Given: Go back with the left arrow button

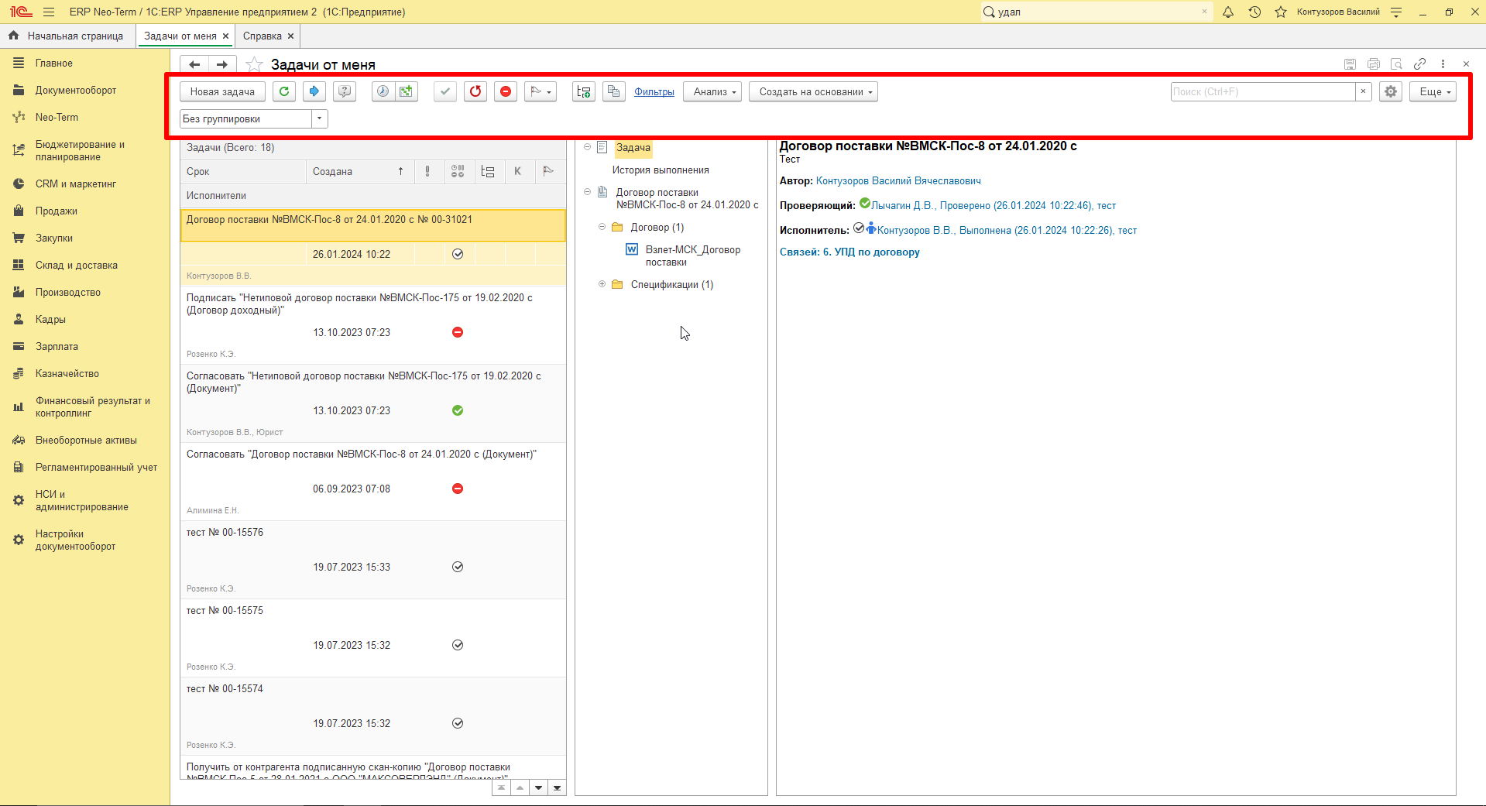Looking at the screenshot, I should click(194, 64).
